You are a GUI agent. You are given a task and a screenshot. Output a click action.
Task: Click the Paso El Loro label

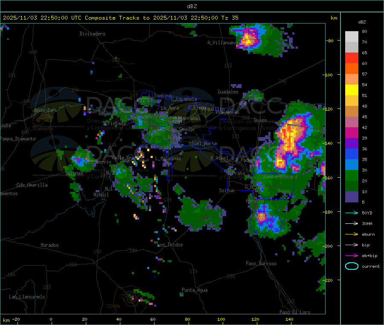295,312
